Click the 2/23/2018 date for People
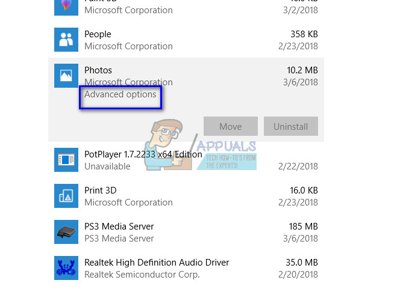 (x=298, y=46)
